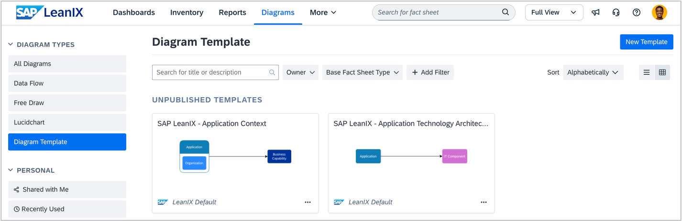
Task: Collapse the Personal section
Action: (11, 171)
